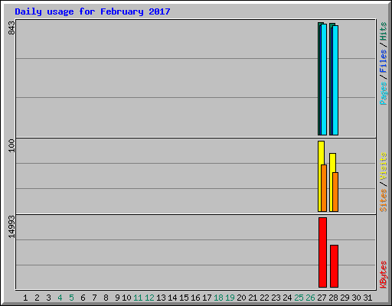Viewport: 392px width, 306px height.
Task: Click the "Daily usage for February 2017" title
Action: click(93, 11)
